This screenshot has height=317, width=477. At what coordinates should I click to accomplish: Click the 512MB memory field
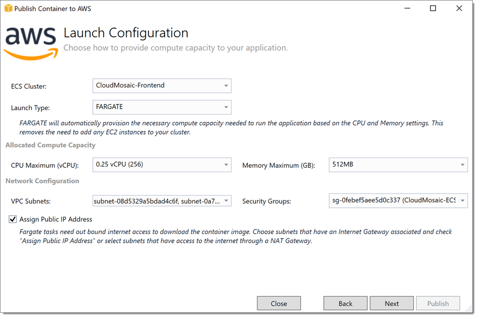[398, 165]
